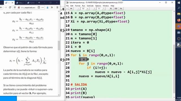Click the IDLE editor vertical scrollbar thumb

[174, 69]
